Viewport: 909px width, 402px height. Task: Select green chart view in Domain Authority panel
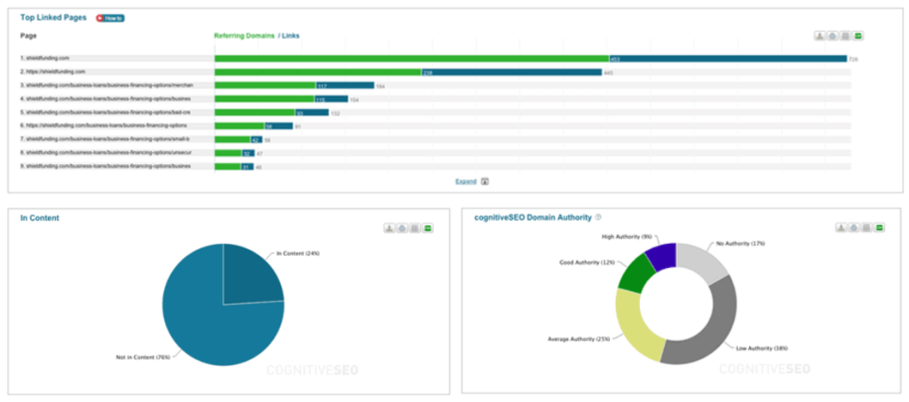pos(880,228)
